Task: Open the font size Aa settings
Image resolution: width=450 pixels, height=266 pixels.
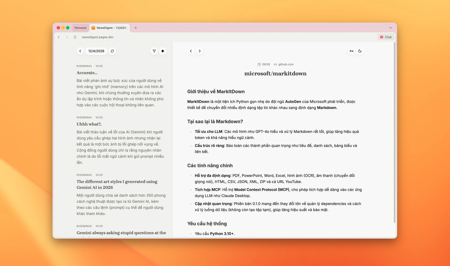Action: pos(351,51)
